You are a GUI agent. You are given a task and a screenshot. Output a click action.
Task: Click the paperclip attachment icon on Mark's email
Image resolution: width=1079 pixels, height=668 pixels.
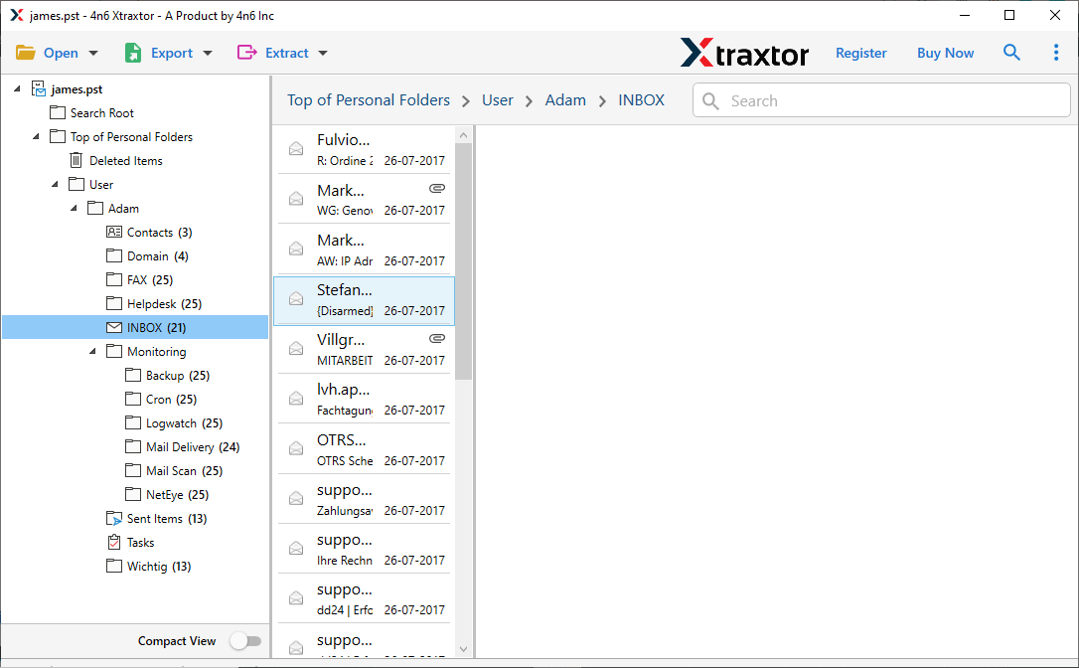click(437, 188)
